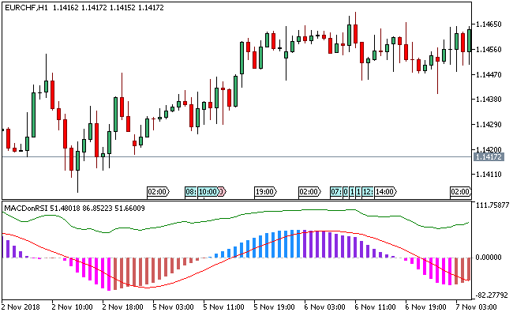Click the rightmost 02:00 event marker

coord(460,191)
